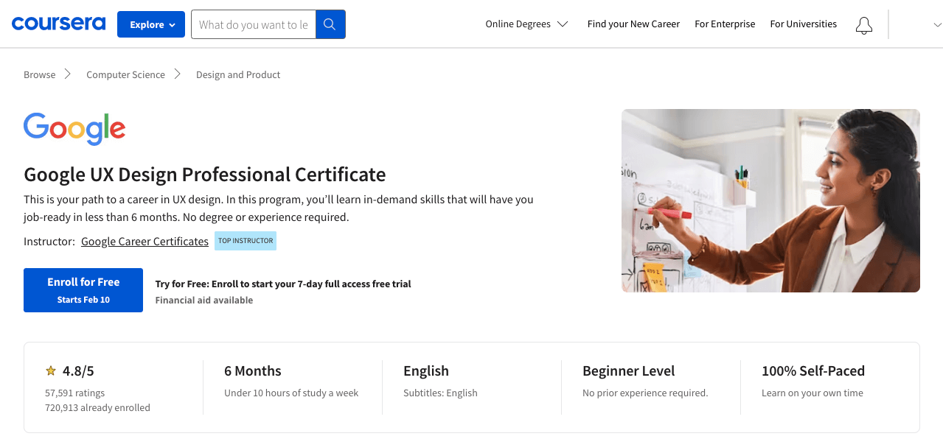
Task: Click the search magnifier button
Action: (330, 24)
